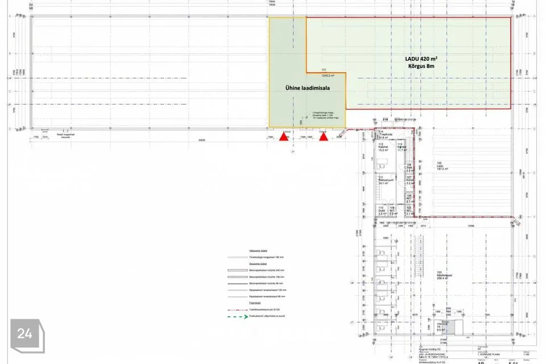Screen dimensions: 546x364
Task: Click room 101 area label 1245.2 m²
Action: pos(328,73)
